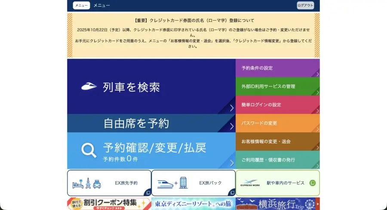The width and height of the screenshot is (387, 210).
Task: Click the chevron on お客様情報の変更・退会
Action: point(317,147)
